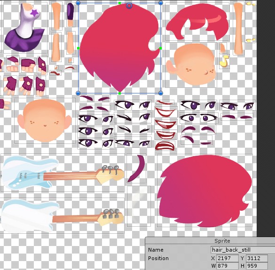Screen dimensions: 275x270
Task: Click the Position X field showing 2197
Action: 228,258
